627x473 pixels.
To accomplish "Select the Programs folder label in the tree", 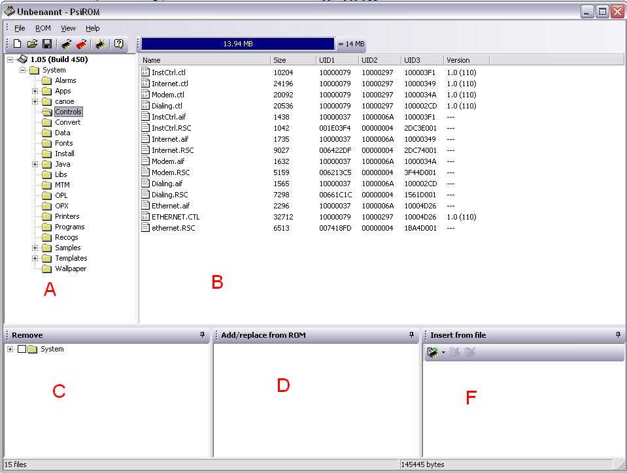I will pos(69,227).
